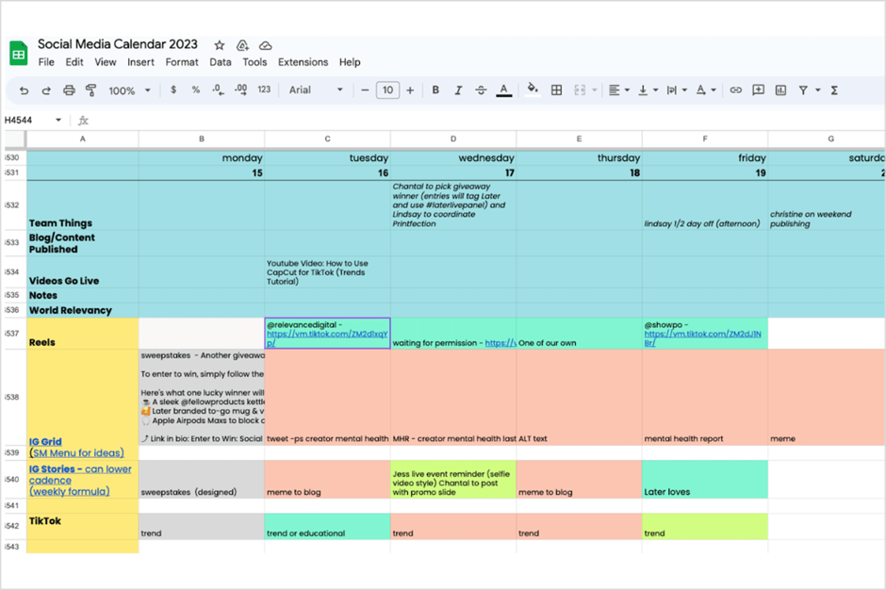Apply currency format to the cell

point(172,90)
